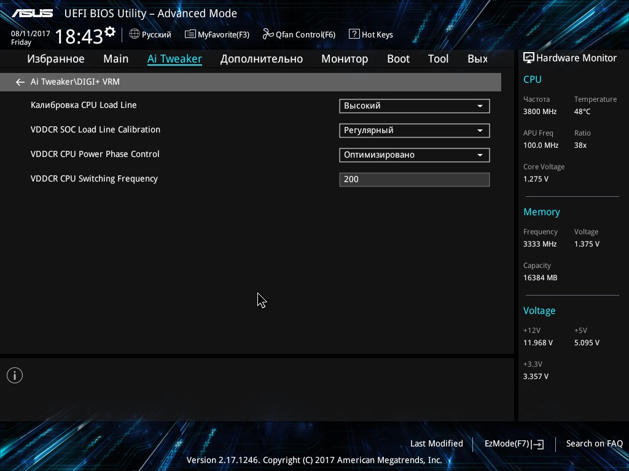Switch to the Boot tab
The height and width of the screenshot is (471, 629).
[398, 59]
